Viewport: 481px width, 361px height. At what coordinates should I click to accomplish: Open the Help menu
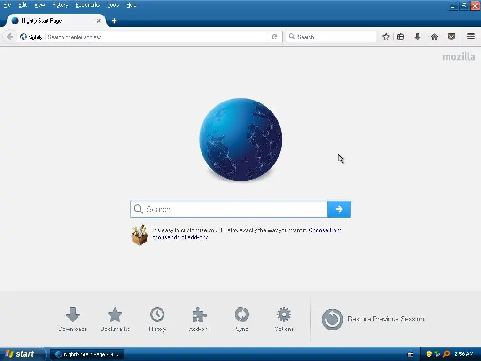pos(132,5)
